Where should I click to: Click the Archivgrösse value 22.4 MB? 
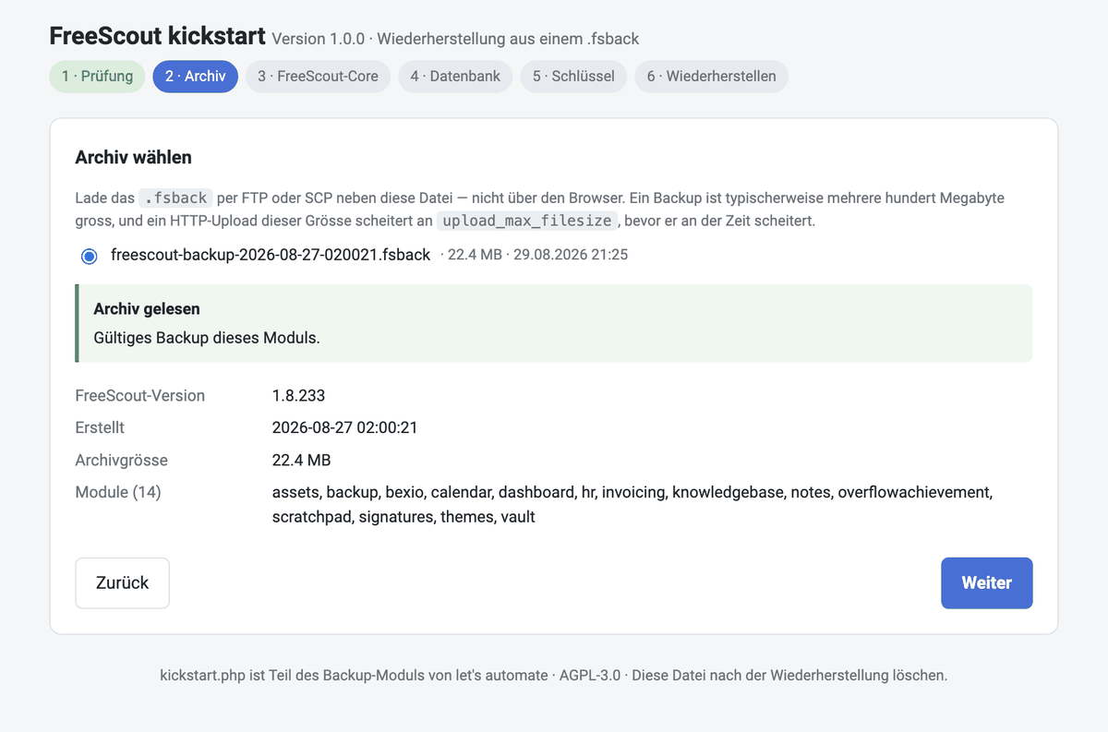pyautogui.click(x=301, y=461)
